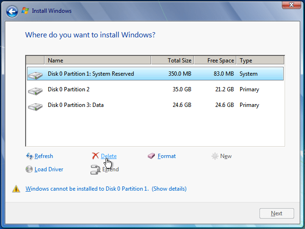Open the Windows cannot be installed warning link
The width and height of the screenshot is (305, 229).
tap(106, 189)
